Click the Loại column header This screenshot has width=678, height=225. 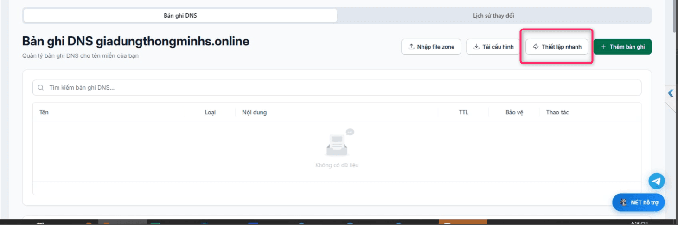pos(210,112)
